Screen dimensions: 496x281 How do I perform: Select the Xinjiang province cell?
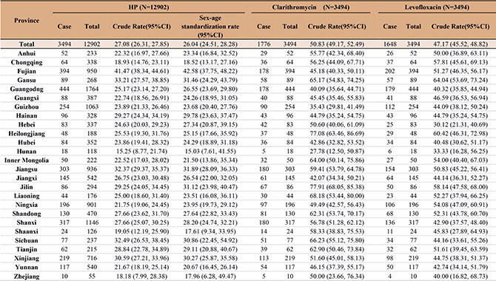pos(27,258)
